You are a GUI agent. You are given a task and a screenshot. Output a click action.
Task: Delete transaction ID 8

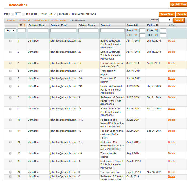pos(171,97)
